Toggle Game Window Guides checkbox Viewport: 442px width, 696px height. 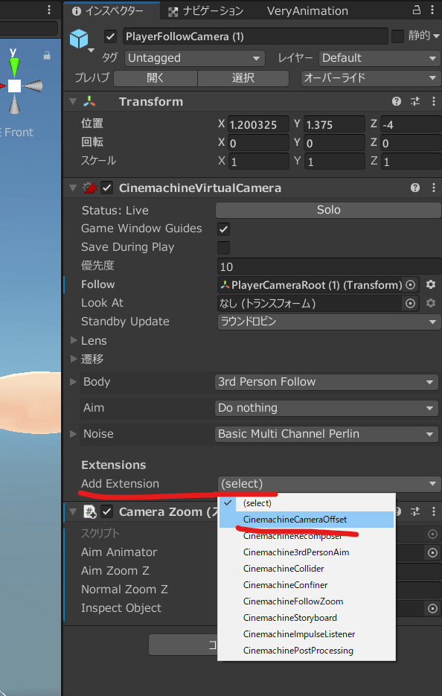pyautogui.click(x=224, y=229)
